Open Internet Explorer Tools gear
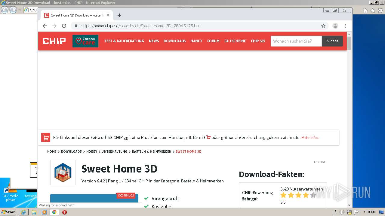 [380, 10]
